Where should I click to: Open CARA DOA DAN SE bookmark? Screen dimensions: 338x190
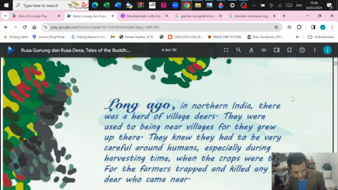pos(185,37)
